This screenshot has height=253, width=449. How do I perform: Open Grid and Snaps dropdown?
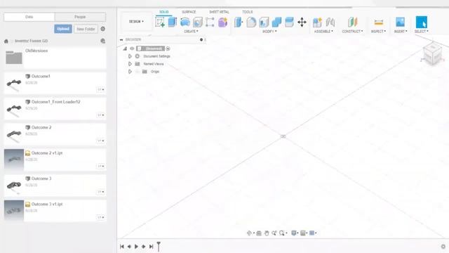coord(304,233)
